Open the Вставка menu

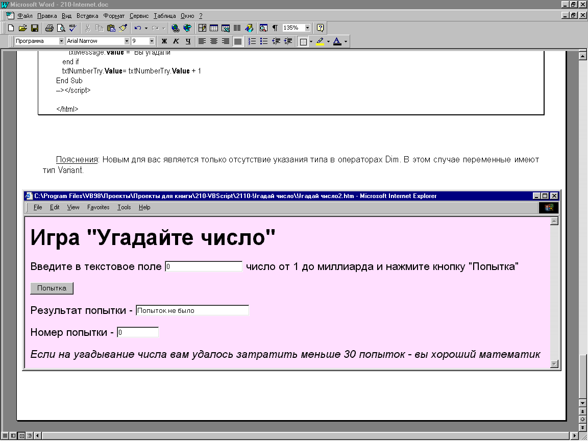pyautogui.click(x=87, y=16)
